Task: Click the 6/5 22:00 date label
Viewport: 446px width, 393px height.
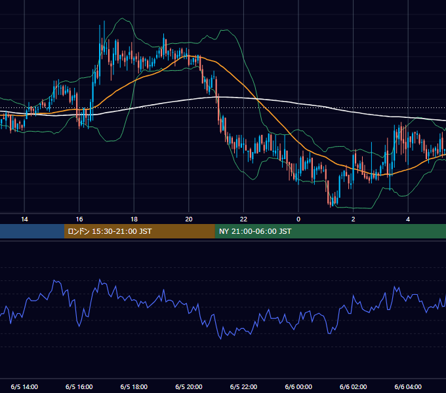Action: [243, 386]
